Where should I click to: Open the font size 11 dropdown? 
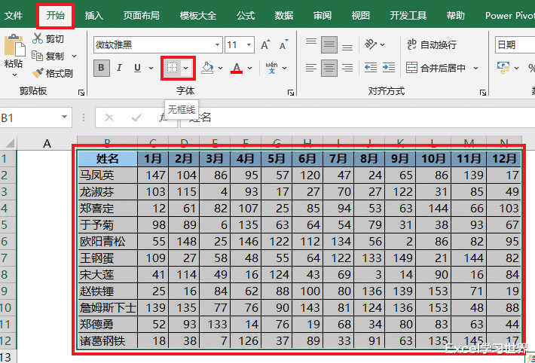coord(249,45)
